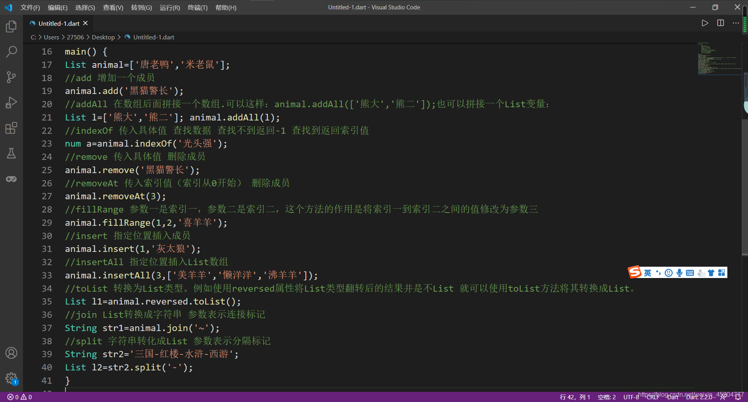The image size is (748, 402).
Task: Open the 帮助(H) menu
Action: point(226,7)
